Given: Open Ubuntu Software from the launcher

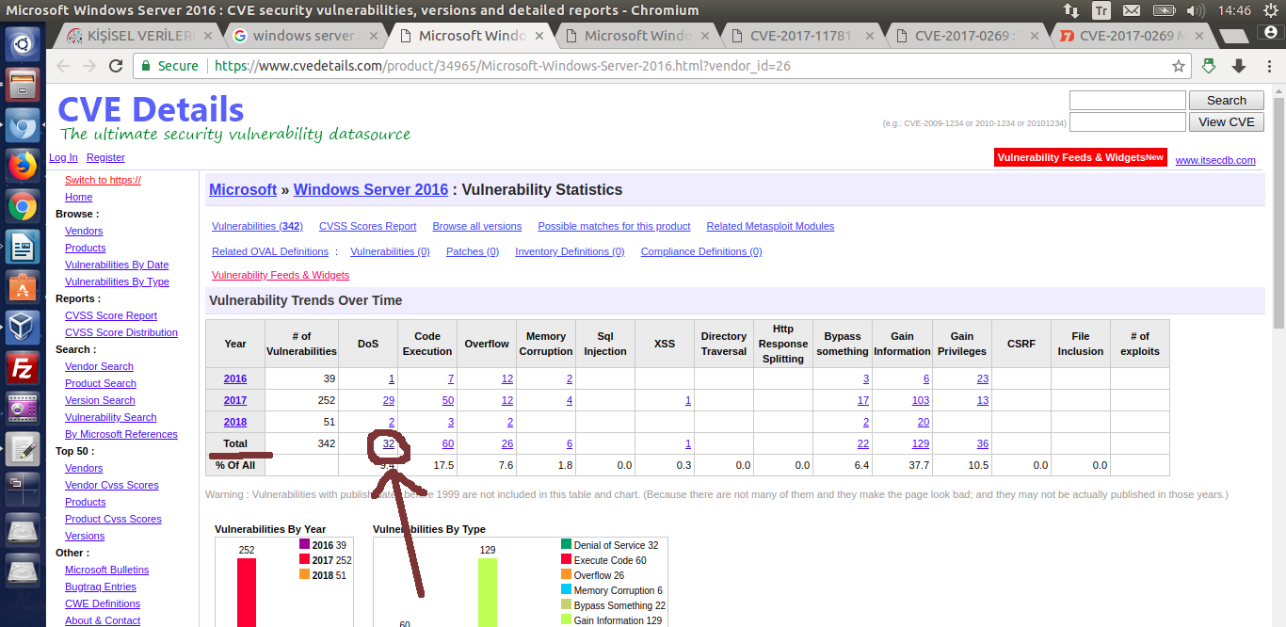Looking at the screenshot, I should [23, 287].
